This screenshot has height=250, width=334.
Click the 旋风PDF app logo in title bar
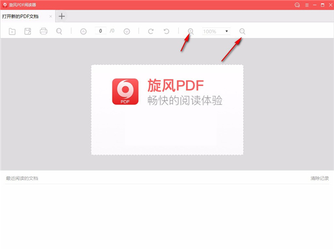pyautogui.click(x=4, y=5)
